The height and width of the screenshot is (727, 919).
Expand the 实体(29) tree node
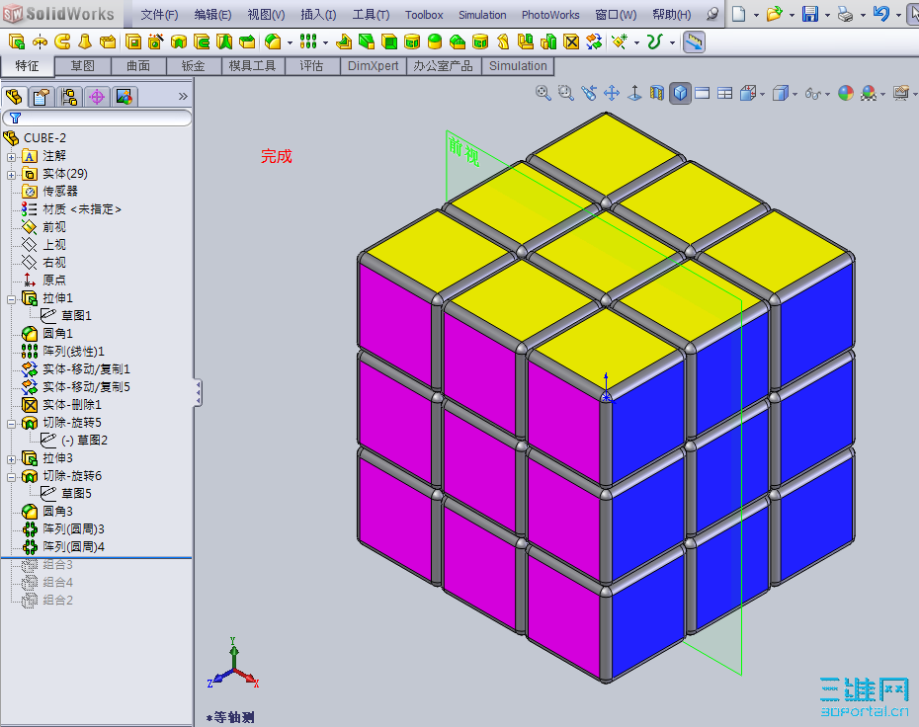(11, 175)
